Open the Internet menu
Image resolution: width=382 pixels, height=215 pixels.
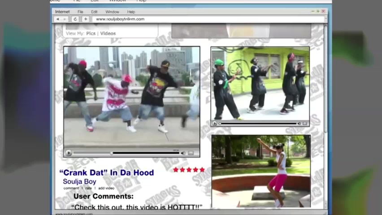[x=62, y=12]
